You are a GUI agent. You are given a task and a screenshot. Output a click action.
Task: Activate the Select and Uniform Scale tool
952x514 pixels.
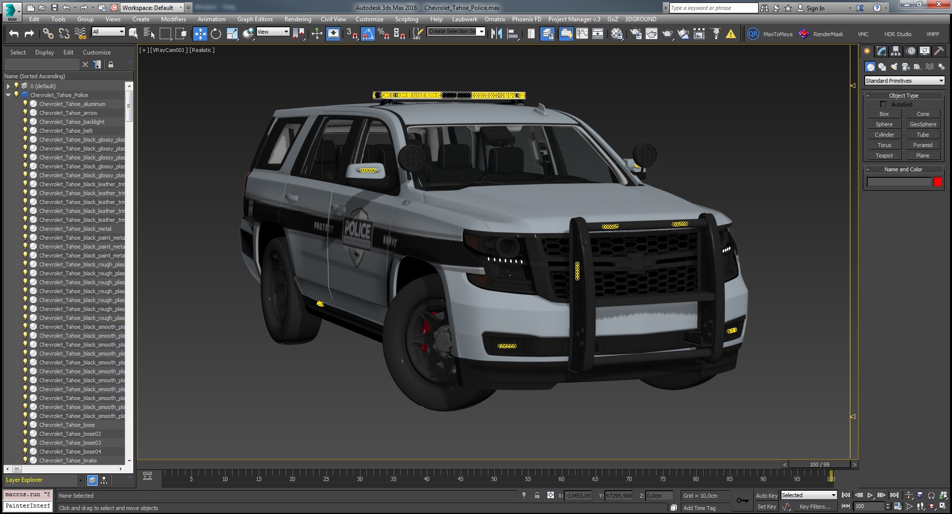232,34
